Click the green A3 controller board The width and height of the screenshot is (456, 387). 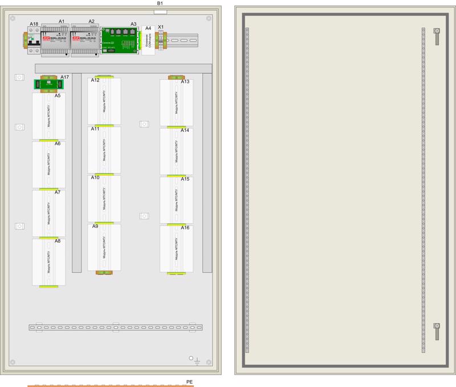[x=120, y=41]
